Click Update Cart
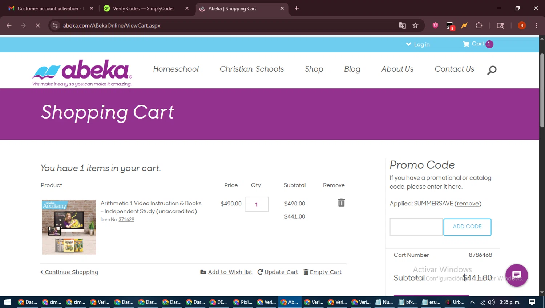This screenshot has width=545, height=308. point(278,272)
